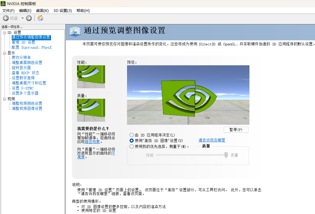
Task: Open 设置多个显示器 page
Action: pos(25,93)
